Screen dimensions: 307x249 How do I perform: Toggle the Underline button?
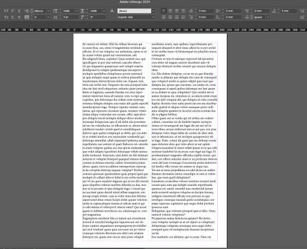coord(19,11)
